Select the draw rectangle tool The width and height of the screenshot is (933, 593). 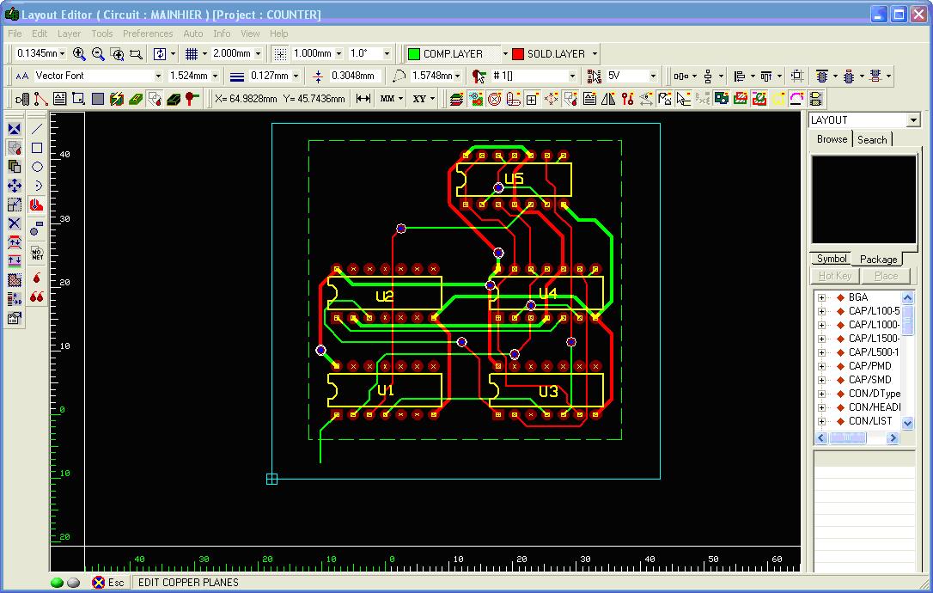[x=37, y=148]
